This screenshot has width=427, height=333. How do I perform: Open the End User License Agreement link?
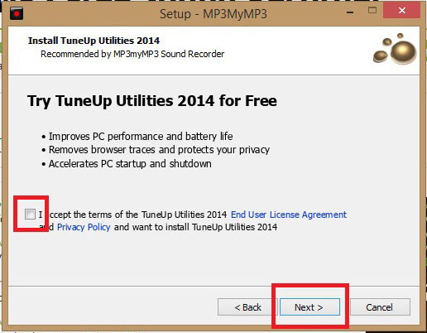coord(289,215)
